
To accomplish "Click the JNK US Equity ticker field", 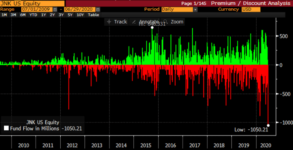I will click(32, 4).
